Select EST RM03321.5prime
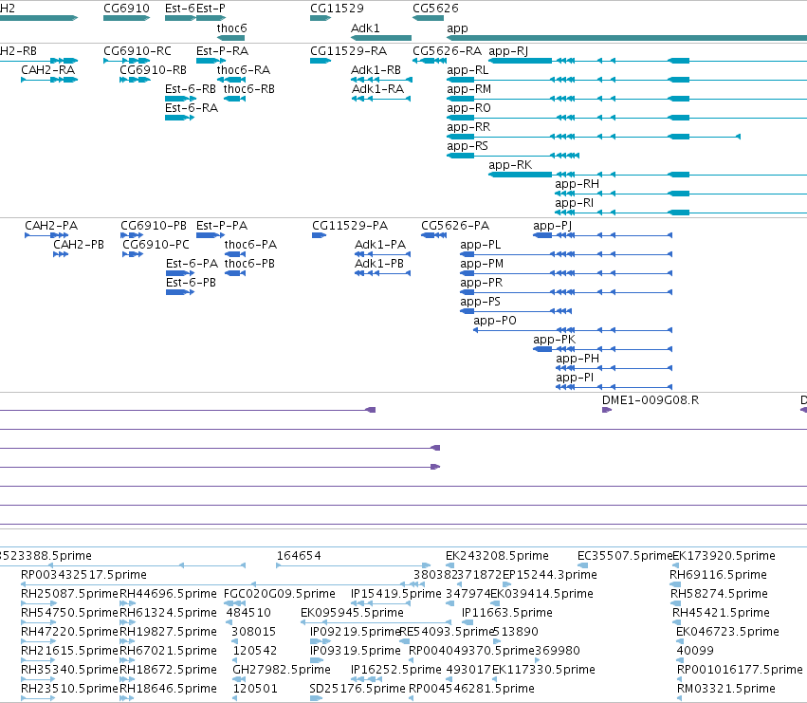 coord(726,689)
